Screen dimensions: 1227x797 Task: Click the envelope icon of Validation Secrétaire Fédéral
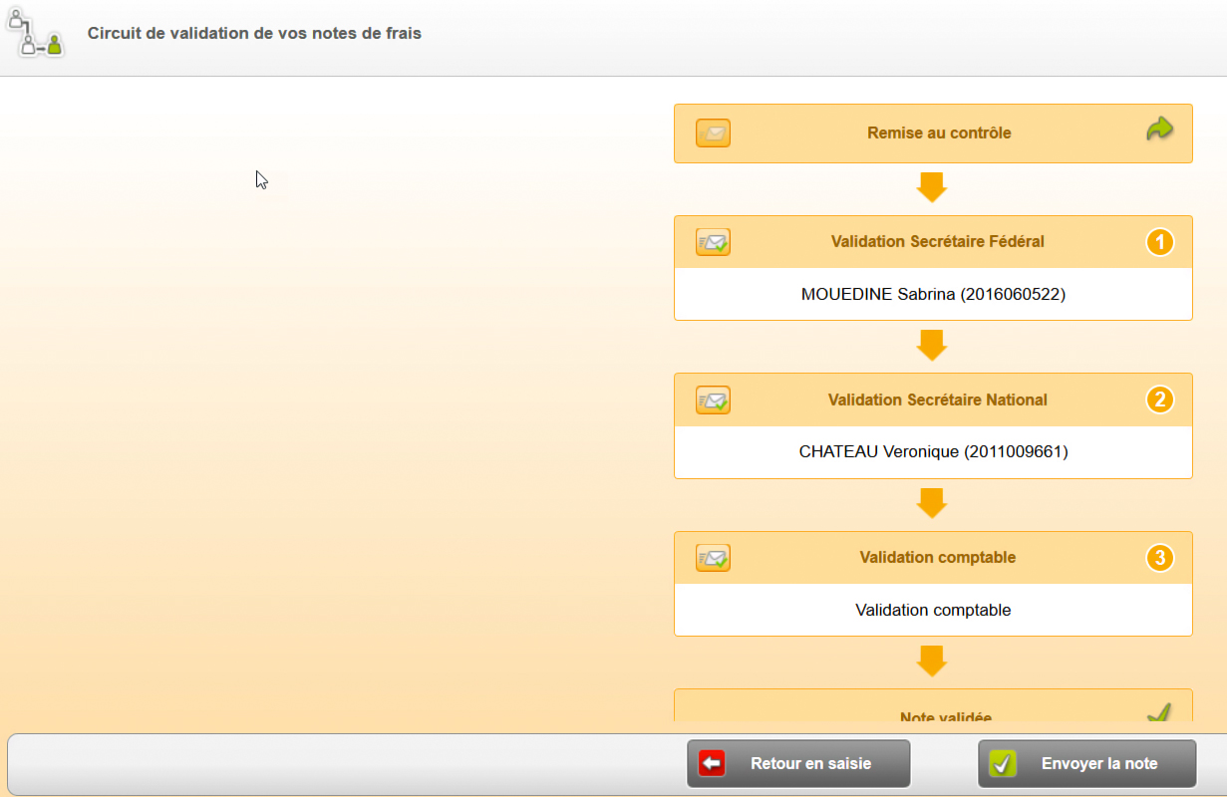tap(713, 242)
